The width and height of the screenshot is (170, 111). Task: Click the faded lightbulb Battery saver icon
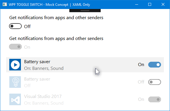click(15, 82)
